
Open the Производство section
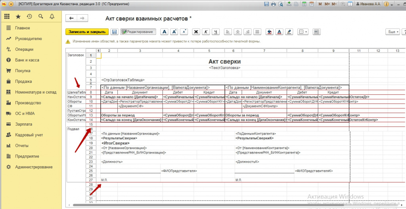[28, 103]
